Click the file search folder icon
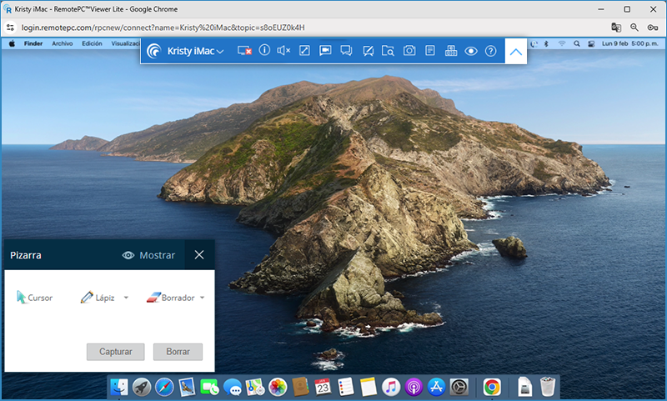The width and height of the screenshot is (667, 401). [x=388, y=51]
